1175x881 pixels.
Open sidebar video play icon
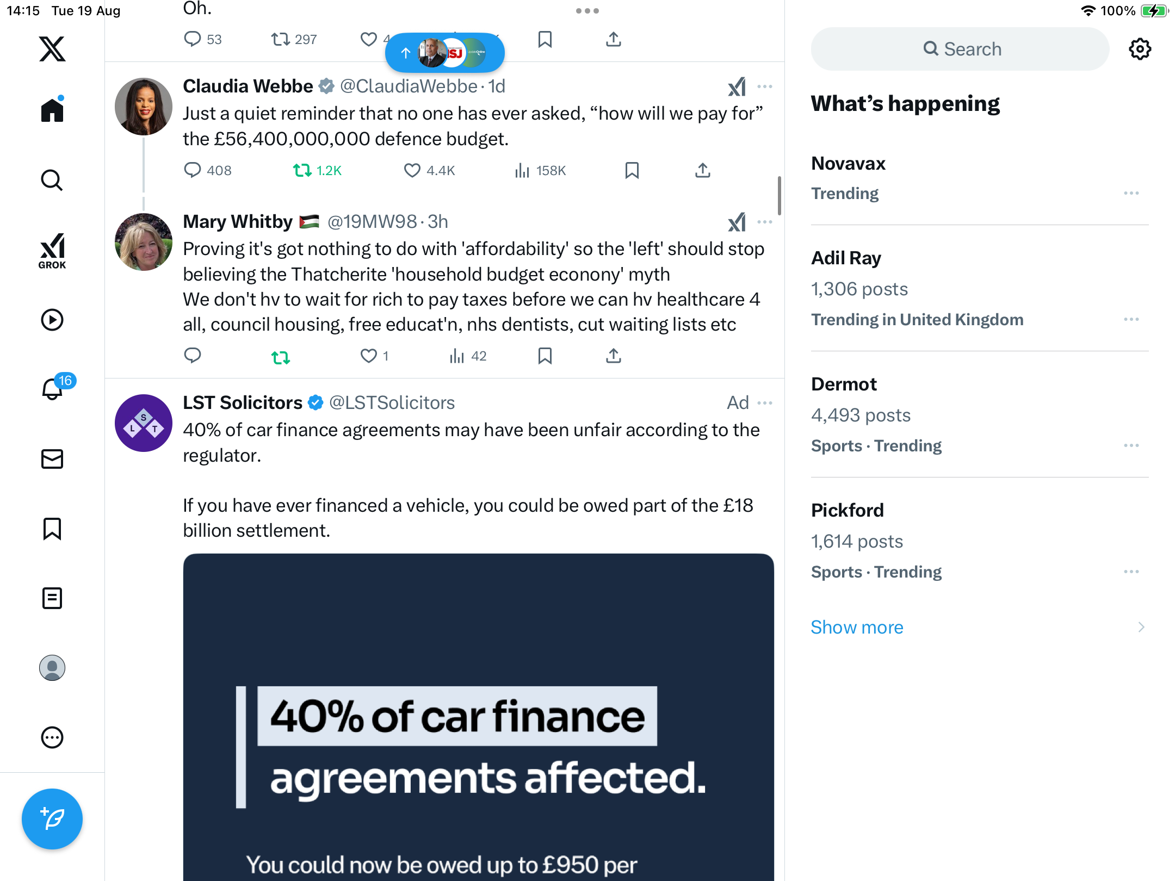[x=52, y=320]
